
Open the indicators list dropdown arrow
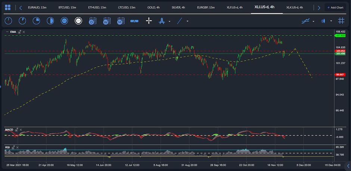[313, 22]
